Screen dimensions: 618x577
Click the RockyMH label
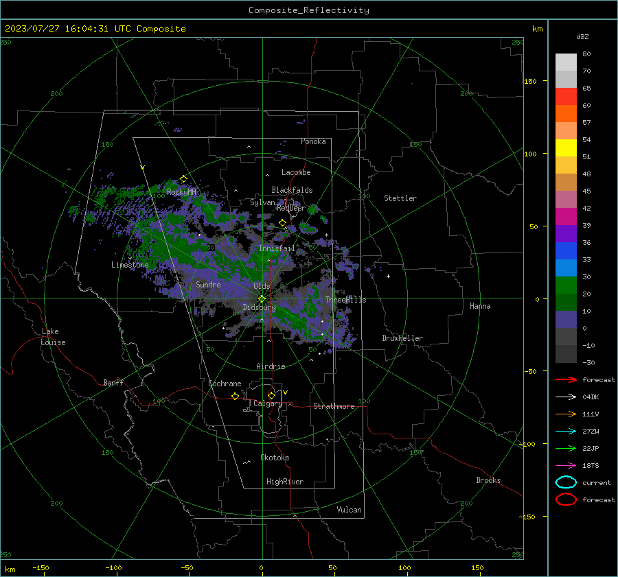pos(181,192)
